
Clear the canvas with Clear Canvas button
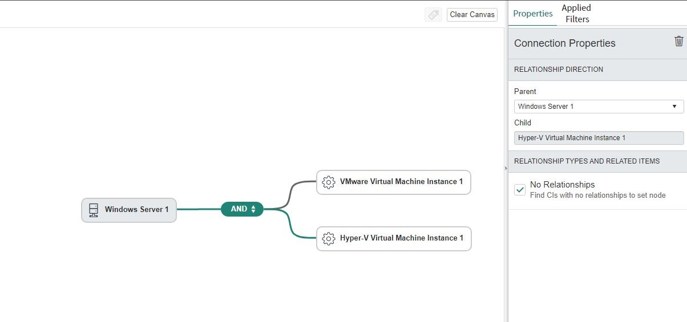[472, 15]
